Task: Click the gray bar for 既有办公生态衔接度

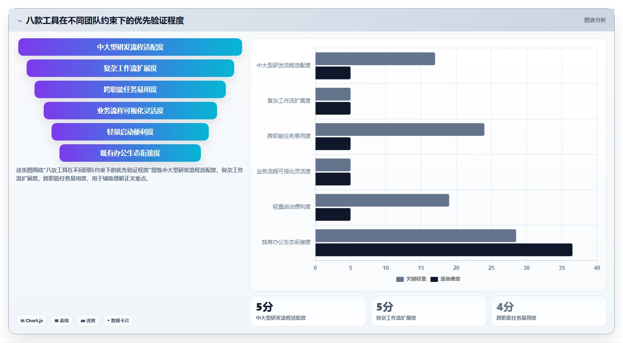Action: pos(416,235)
